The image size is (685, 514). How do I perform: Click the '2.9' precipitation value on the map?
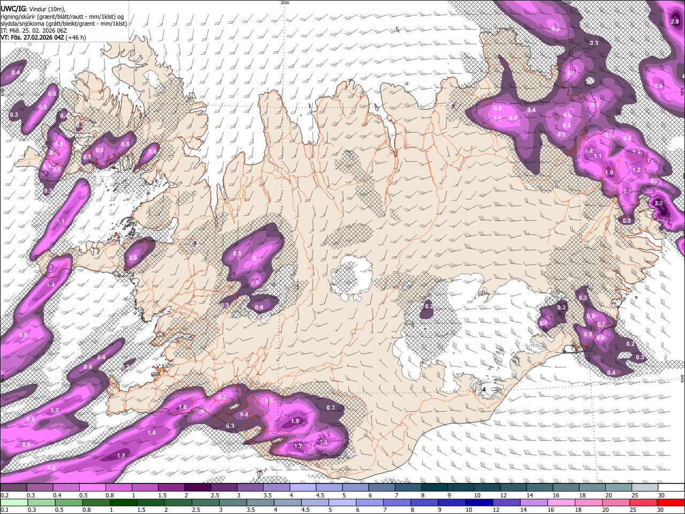(675, 21)
